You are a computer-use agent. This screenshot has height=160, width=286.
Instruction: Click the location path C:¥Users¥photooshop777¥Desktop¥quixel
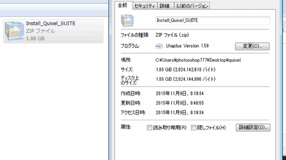[198, 60]
